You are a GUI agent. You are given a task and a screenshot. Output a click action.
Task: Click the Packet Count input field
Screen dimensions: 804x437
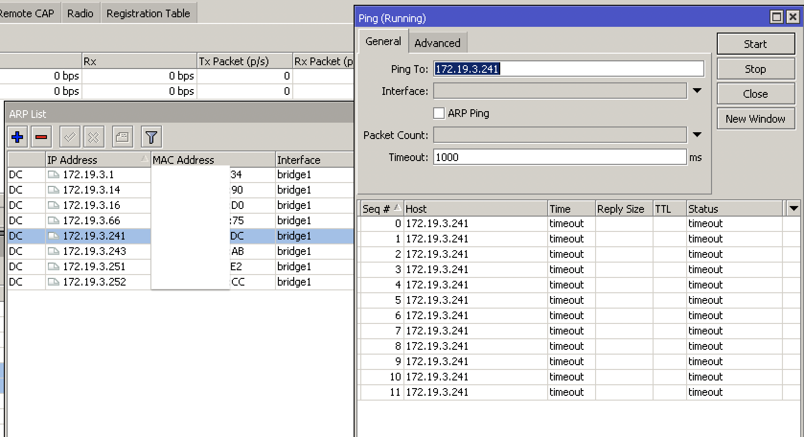click(x=560, y=135)
